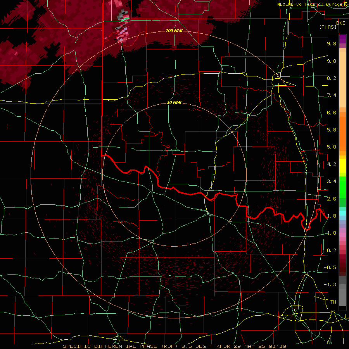Click the 7.4 value on color scale
This screenshot has width=349, height=349.
(332, 95)
